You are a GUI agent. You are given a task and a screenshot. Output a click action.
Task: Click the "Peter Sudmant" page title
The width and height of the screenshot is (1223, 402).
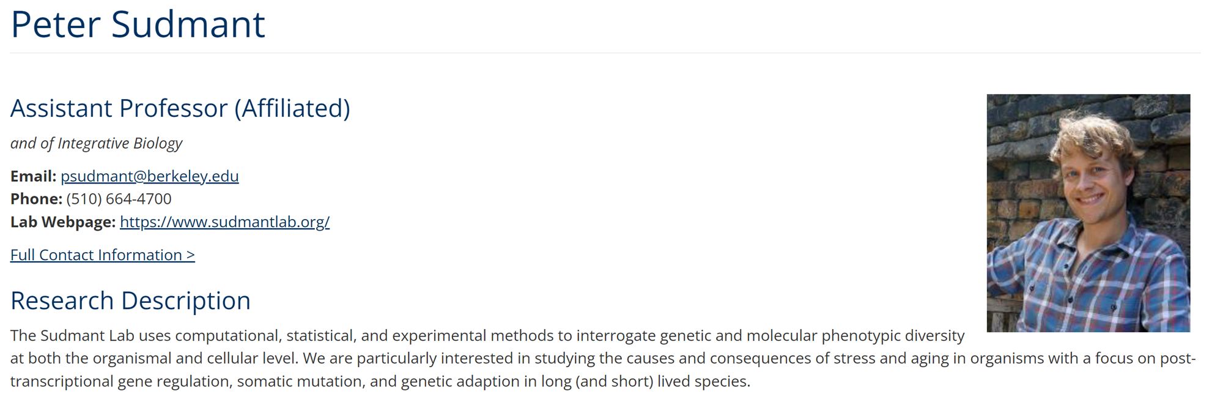click(138, 24)
